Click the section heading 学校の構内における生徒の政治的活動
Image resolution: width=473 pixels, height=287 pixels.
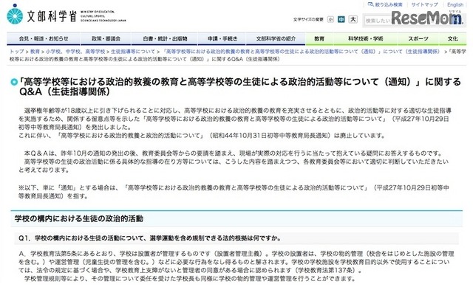79,218
